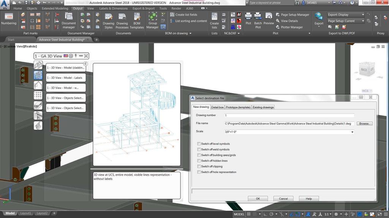Click the Workspace gear in status bar
Viewport: 389px width, 218px height.
[336, 214]
